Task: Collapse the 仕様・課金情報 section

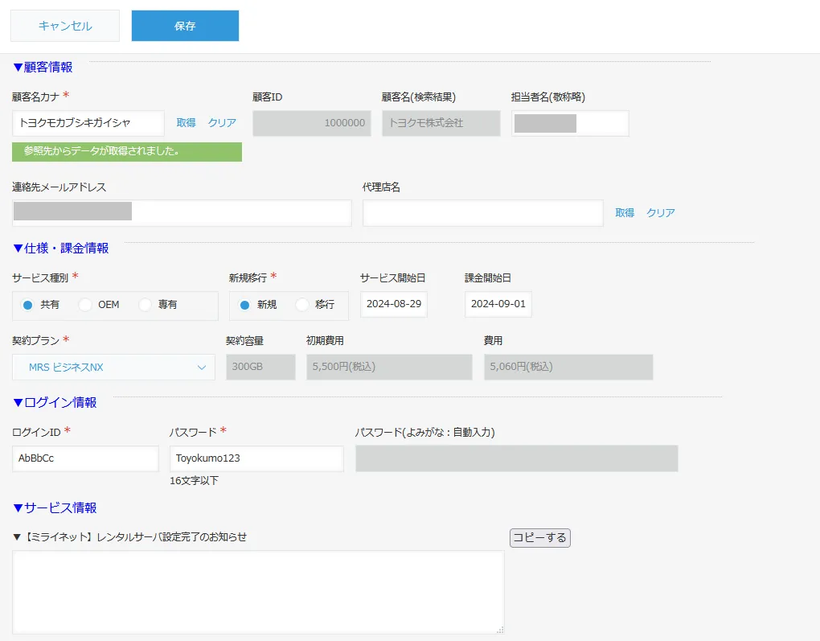Action: click(61, 248)
